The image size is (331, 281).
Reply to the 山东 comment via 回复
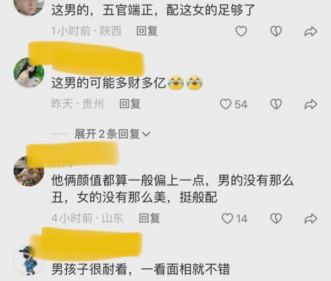[x=150, y=218]
